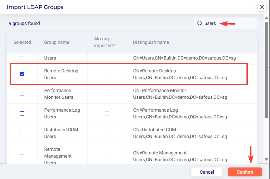This screenshot has width=270, height=179.
Task: Uncheck the Remote Desktop Users checkbox
Action: pyautogui.click(x=22, y=74)
